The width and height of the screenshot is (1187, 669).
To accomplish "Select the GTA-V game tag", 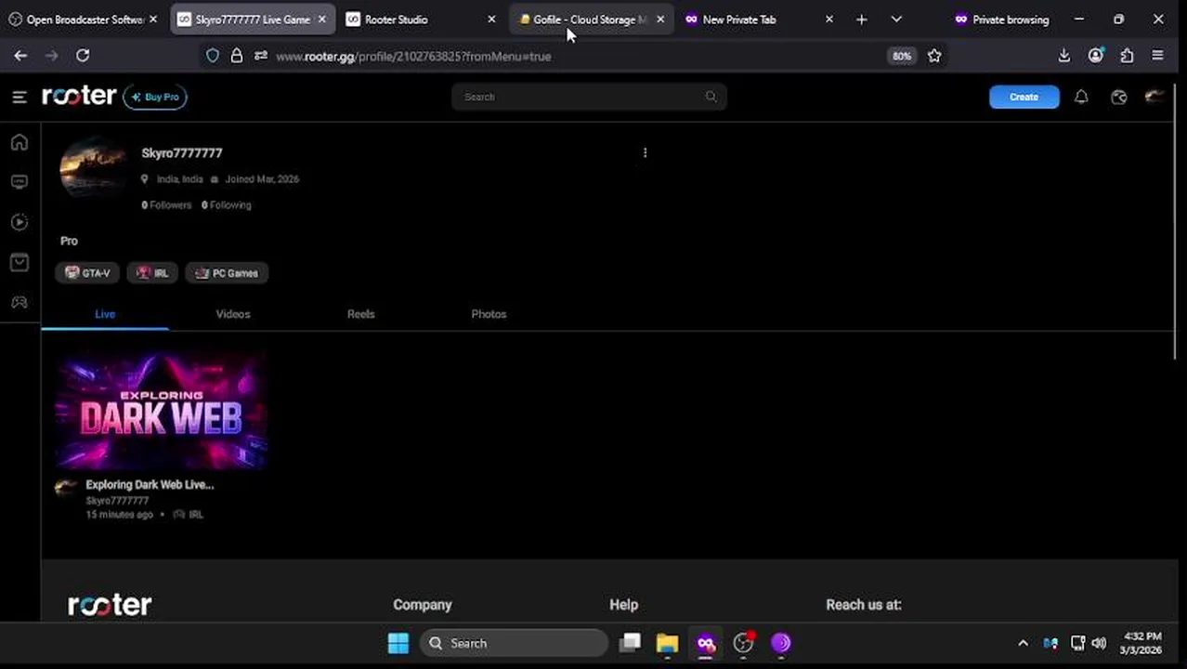I will [87, 273].
